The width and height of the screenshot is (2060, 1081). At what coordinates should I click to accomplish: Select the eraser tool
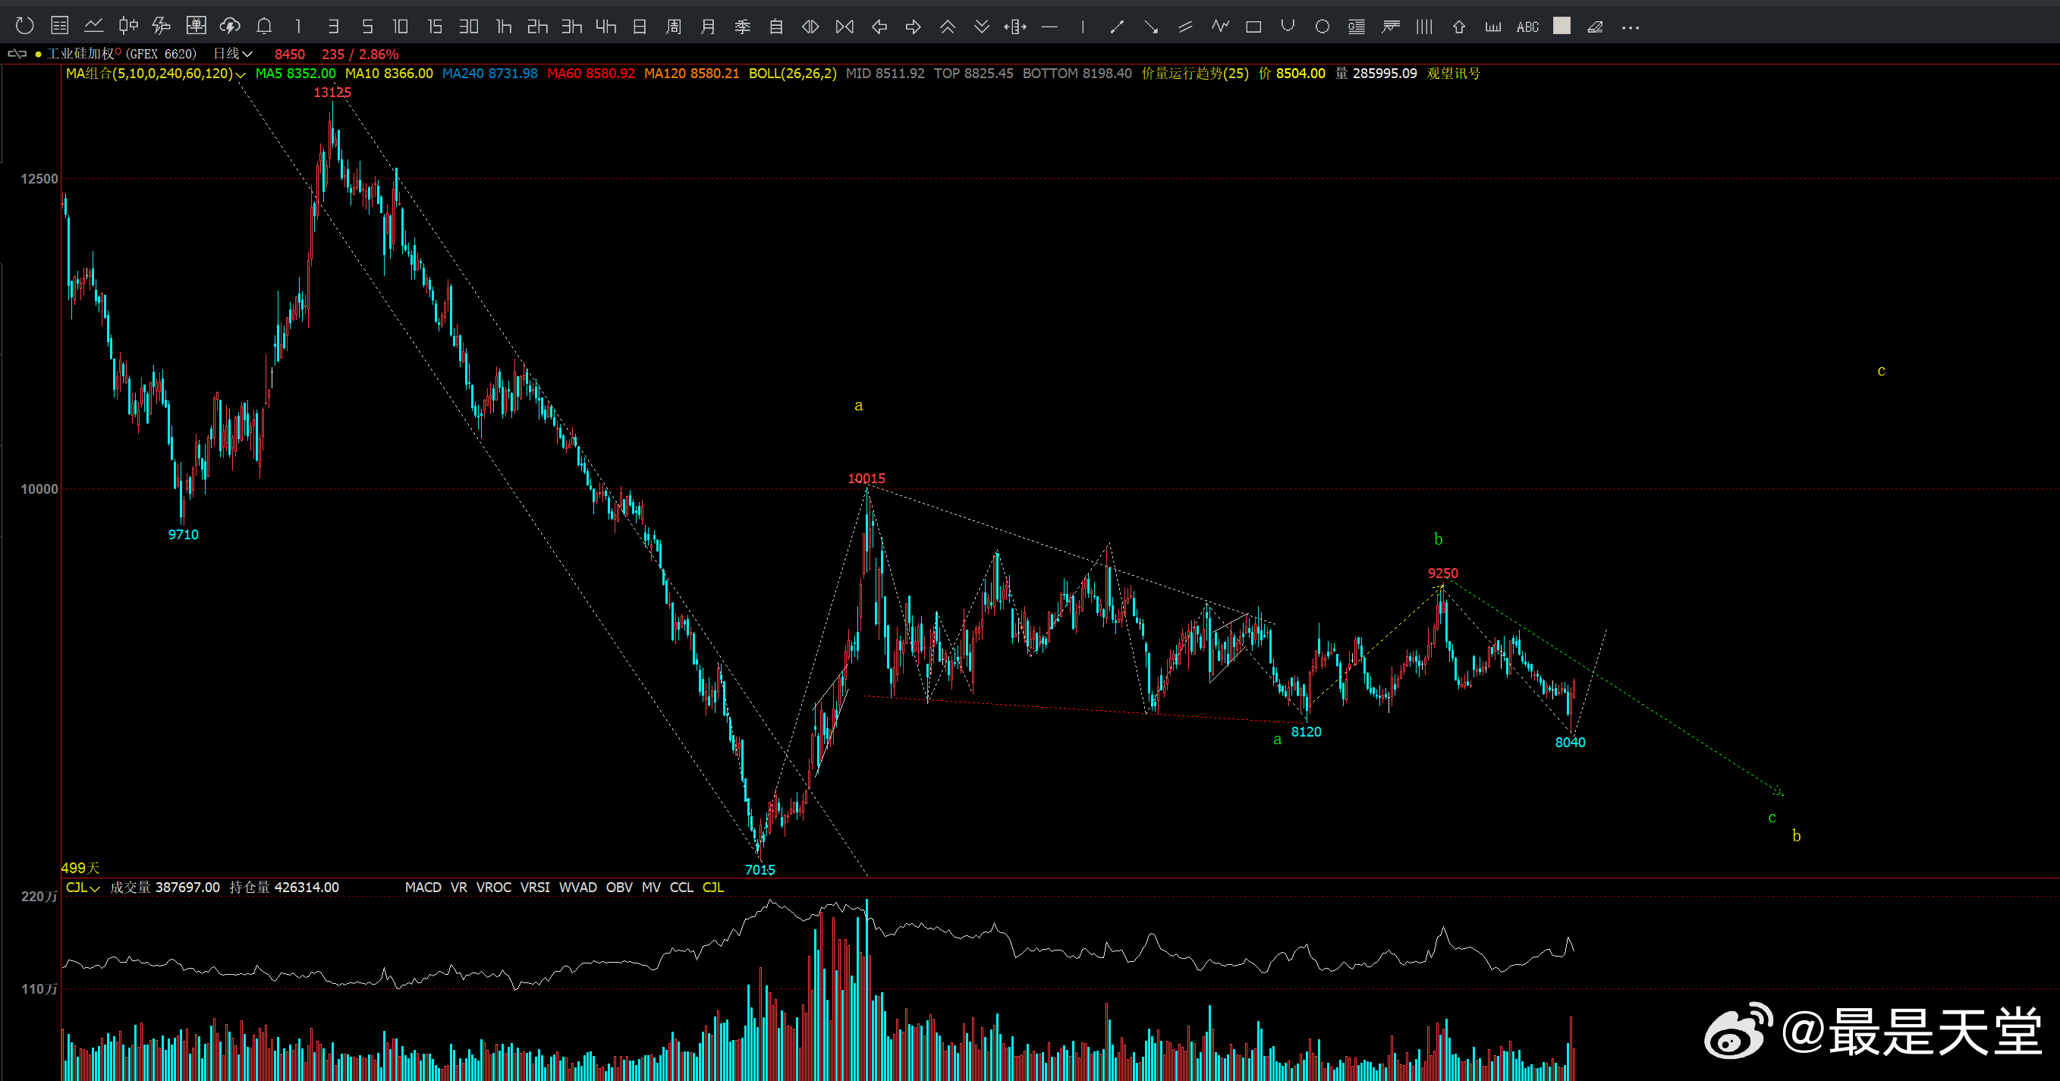(x=1596, y=27)
